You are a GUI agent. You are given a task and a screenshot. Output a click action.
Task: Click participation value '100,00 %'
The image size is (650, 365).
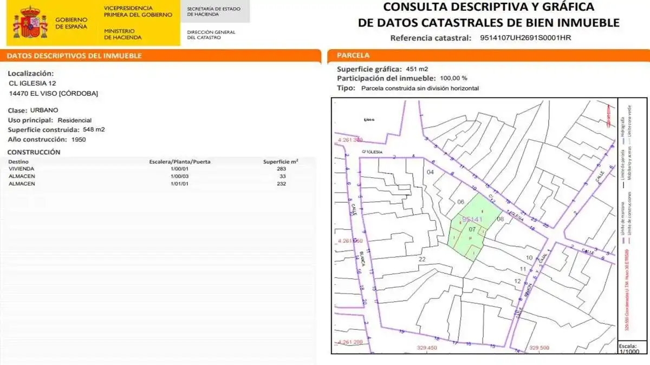(453, 78)
